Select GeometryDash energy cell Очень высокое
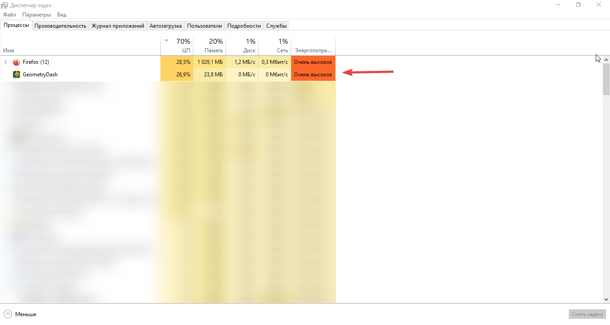 (313, 75)
